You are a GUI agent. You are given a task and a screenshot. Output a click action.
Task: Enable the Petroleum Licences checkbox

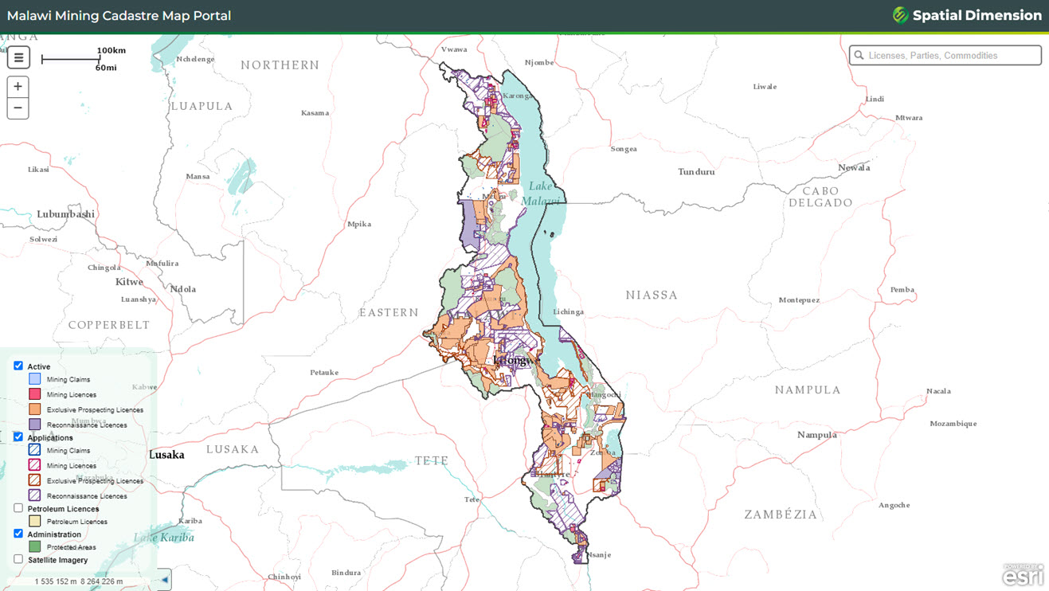click(x=18, y=507)
